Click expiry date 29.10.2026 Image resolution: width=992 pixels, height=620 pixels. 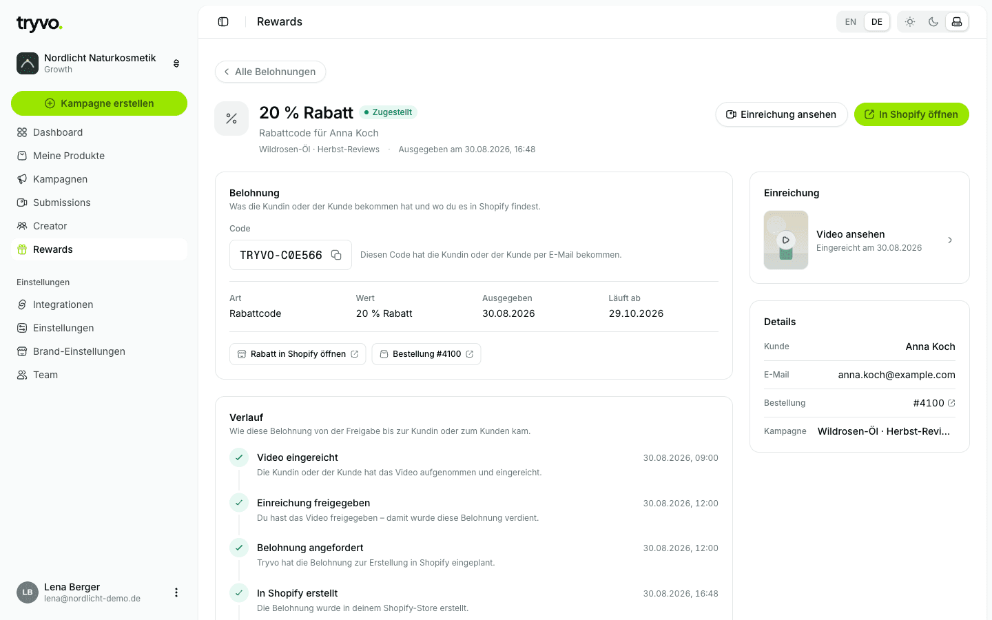[x=636, y=313]
